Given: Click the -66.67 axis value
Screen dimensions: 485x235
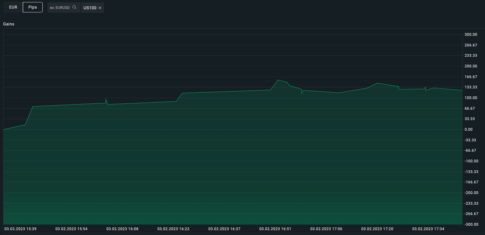Looking at the screenshot, I should [470, 151].
